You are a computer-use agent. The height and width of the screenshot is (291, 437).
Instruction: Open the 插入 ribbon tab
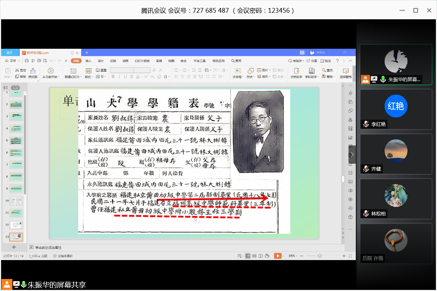(x=88, y=61)
